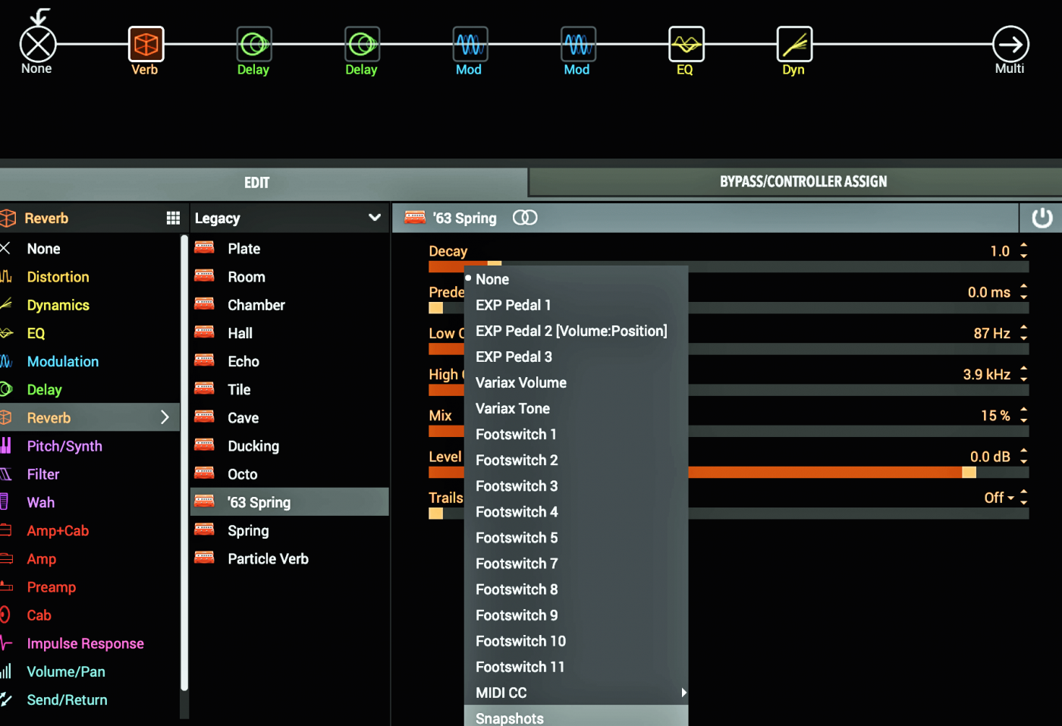Screen dimensions: 1062x726
Task: Adjust the High Cut 3.9 kHz stepper
Action: [1023, 373]
